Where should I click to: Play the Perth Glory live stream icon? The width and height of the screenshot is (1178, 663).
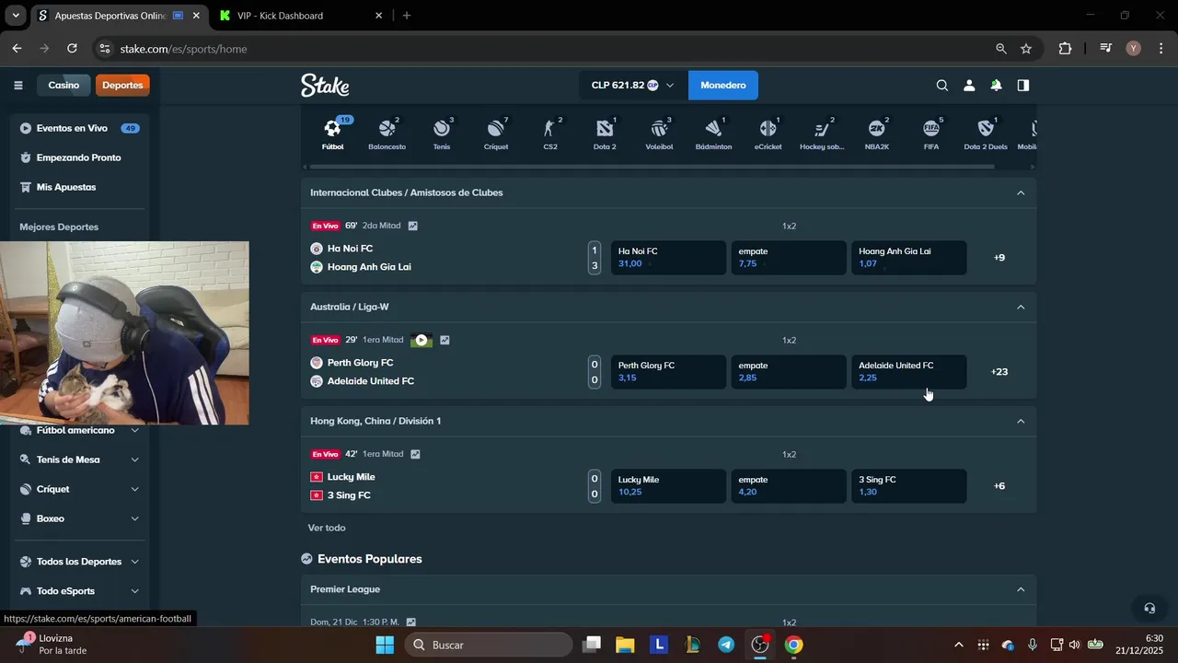click(421, 340)
